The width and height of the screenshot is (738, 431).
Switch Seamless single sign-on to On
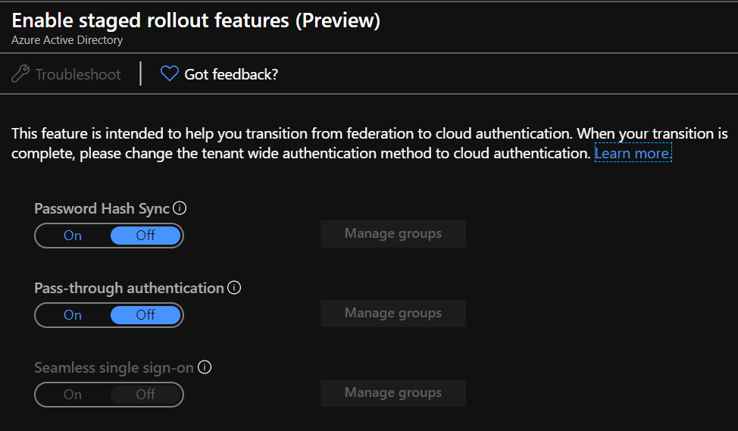(73, 395)
